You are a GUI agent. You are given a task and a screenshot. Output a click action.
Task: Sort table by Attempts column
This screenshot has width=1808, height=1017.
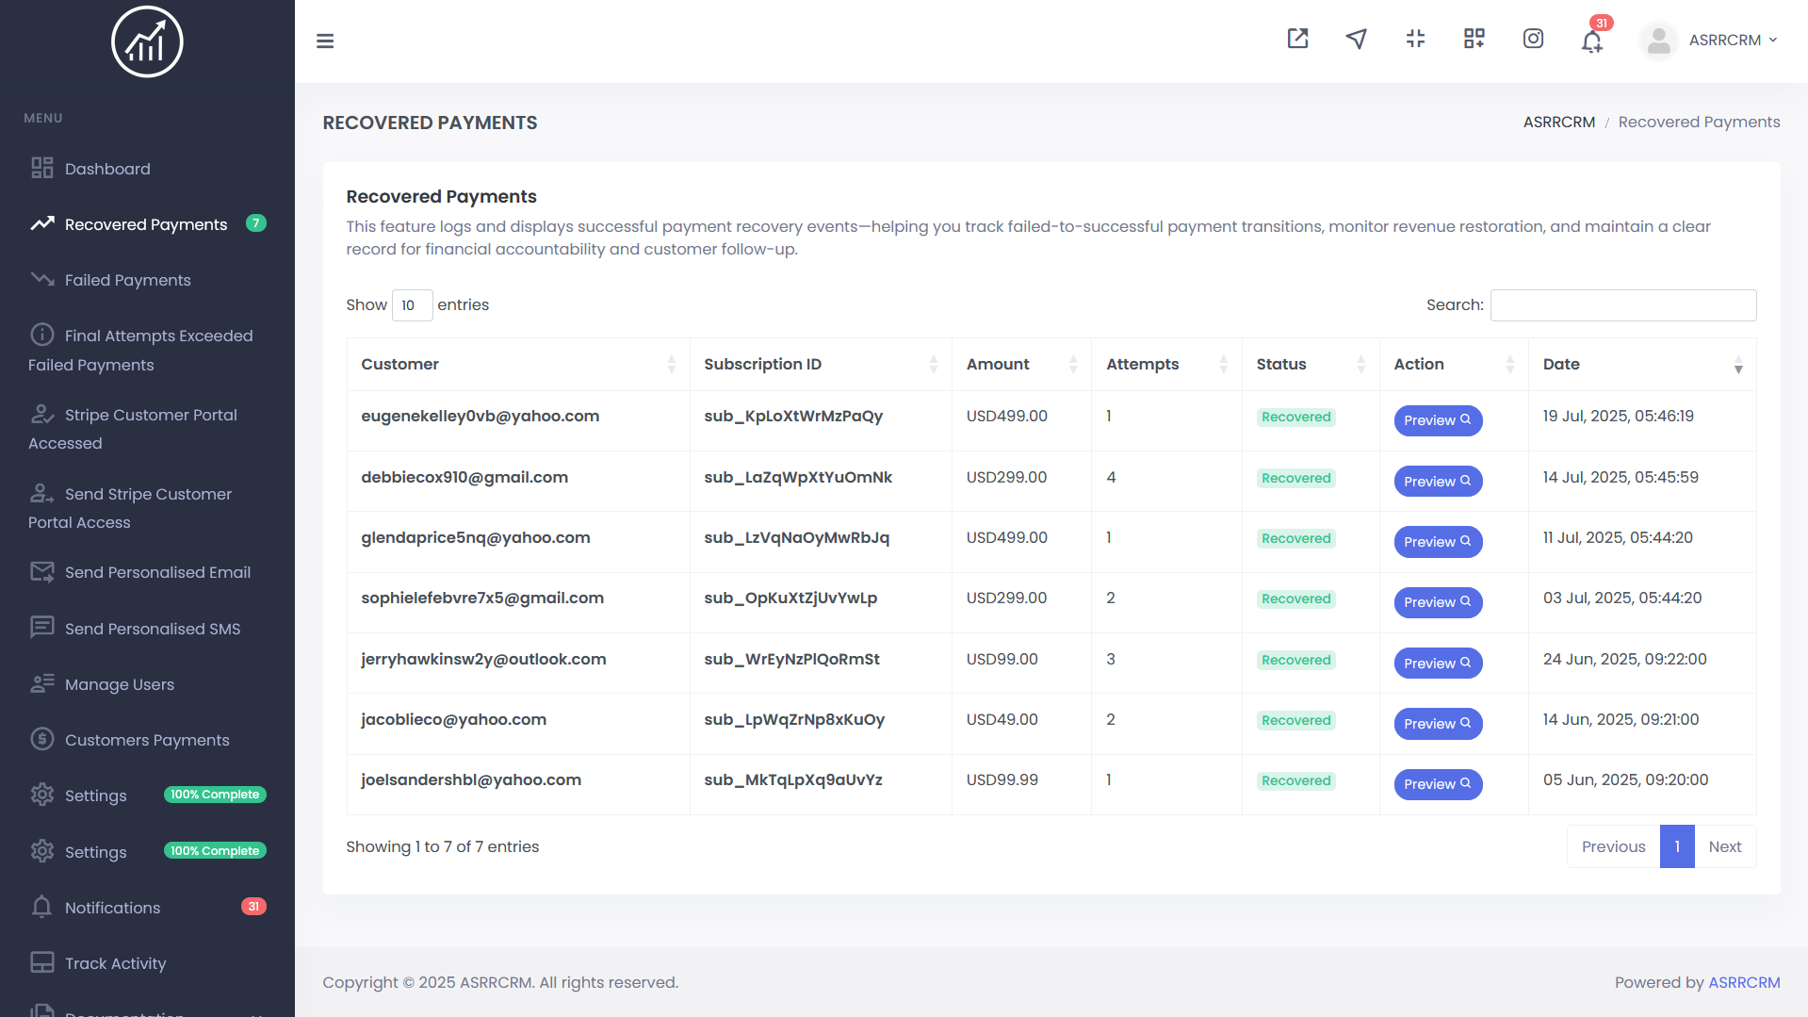pyautogui.click(x=1166, y=364)
